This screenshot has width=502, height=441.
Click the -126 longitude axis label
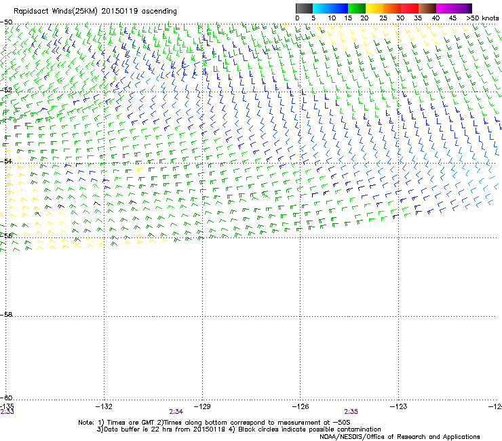pos(301,406)
